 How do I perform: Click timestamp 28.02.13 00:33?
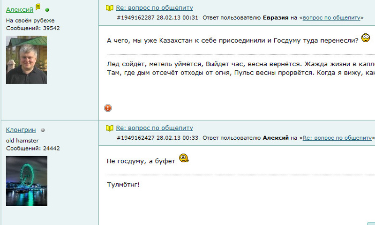click(x=178, y=138)
